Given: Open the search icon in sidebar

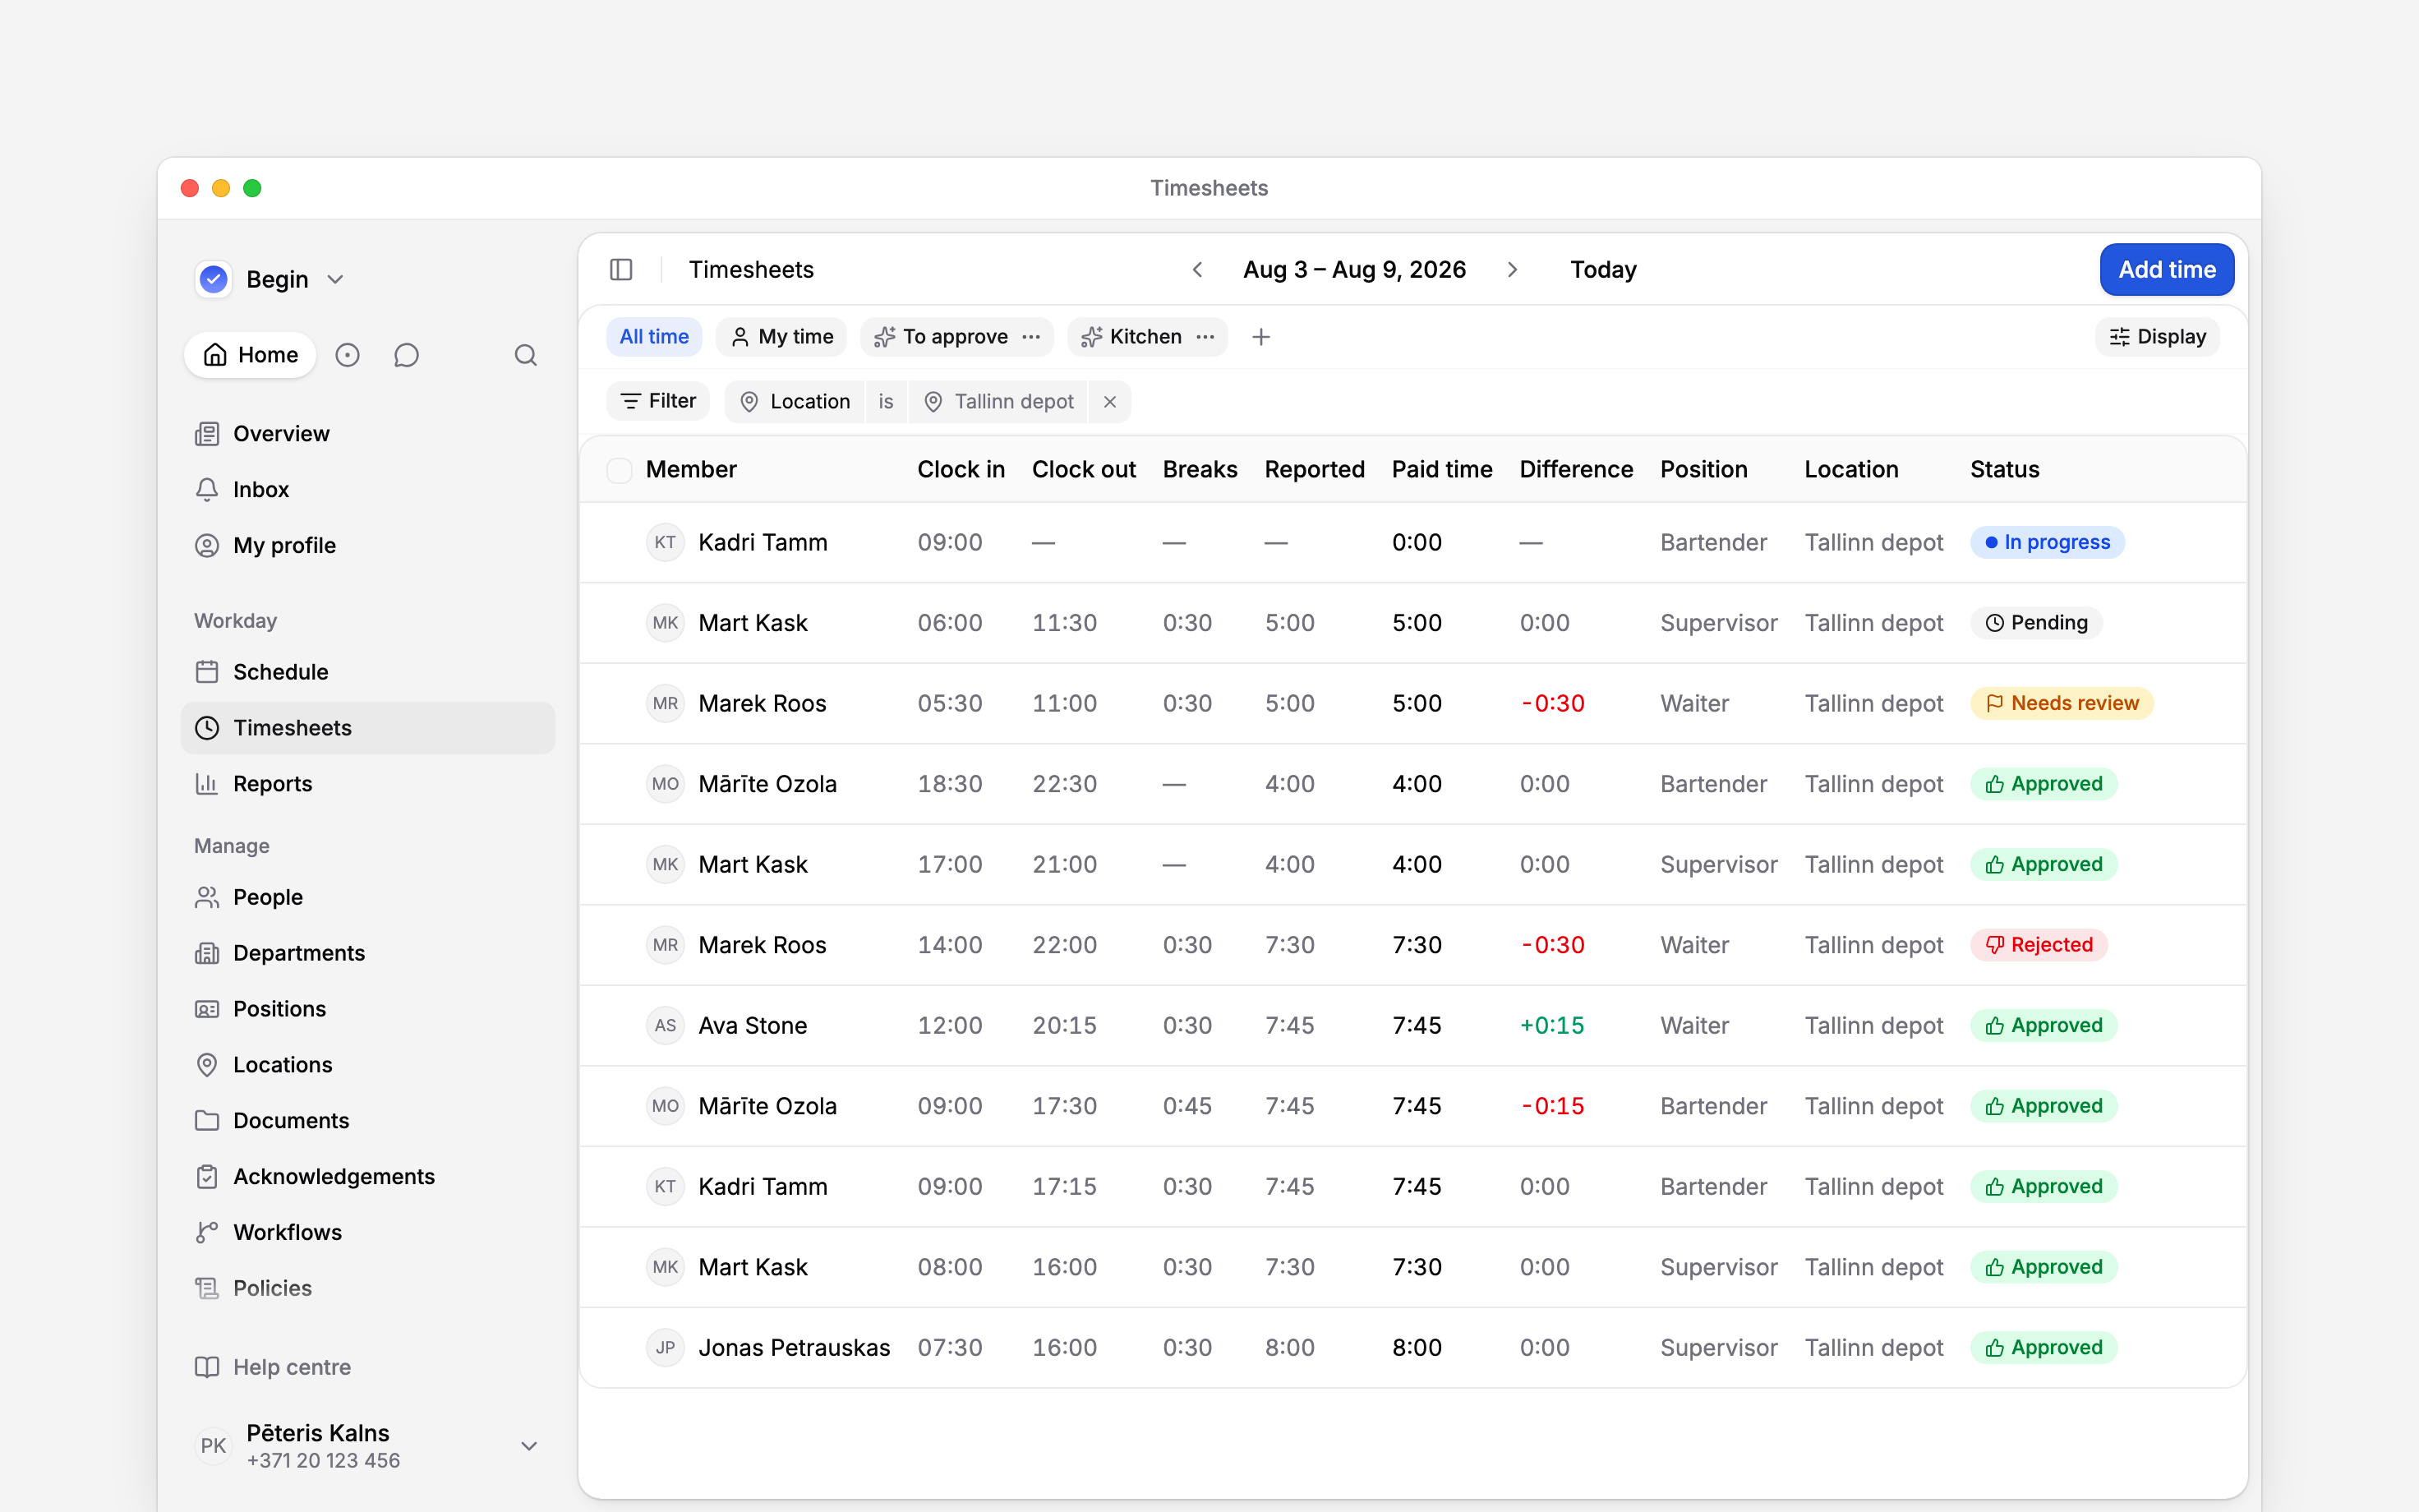Looking at the screenshot, I should [526, 355].
